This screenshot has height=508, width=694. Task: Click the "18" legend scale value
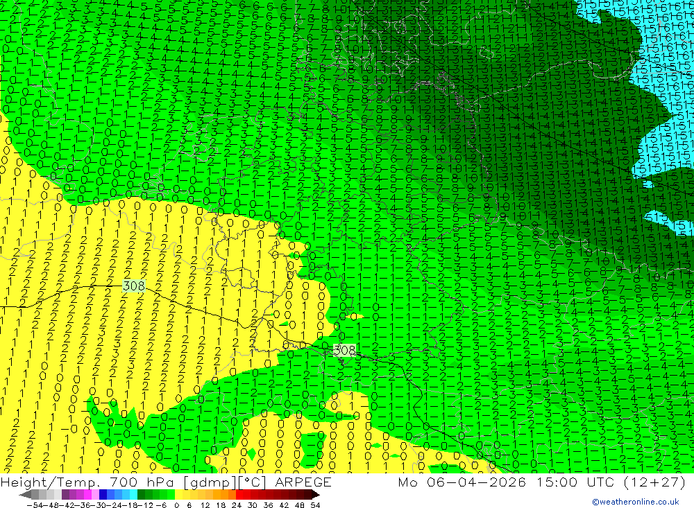click(221, 505)
